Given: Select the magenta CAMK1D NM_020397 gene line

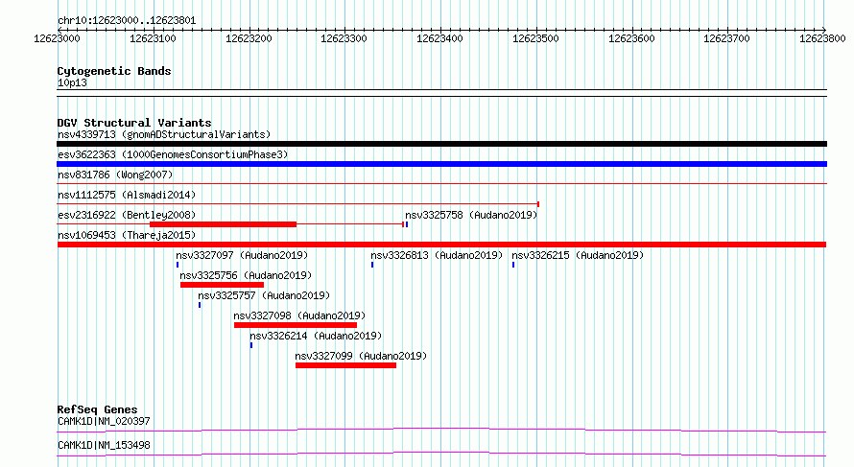Looking at the screenshot, I should [441, 430].
